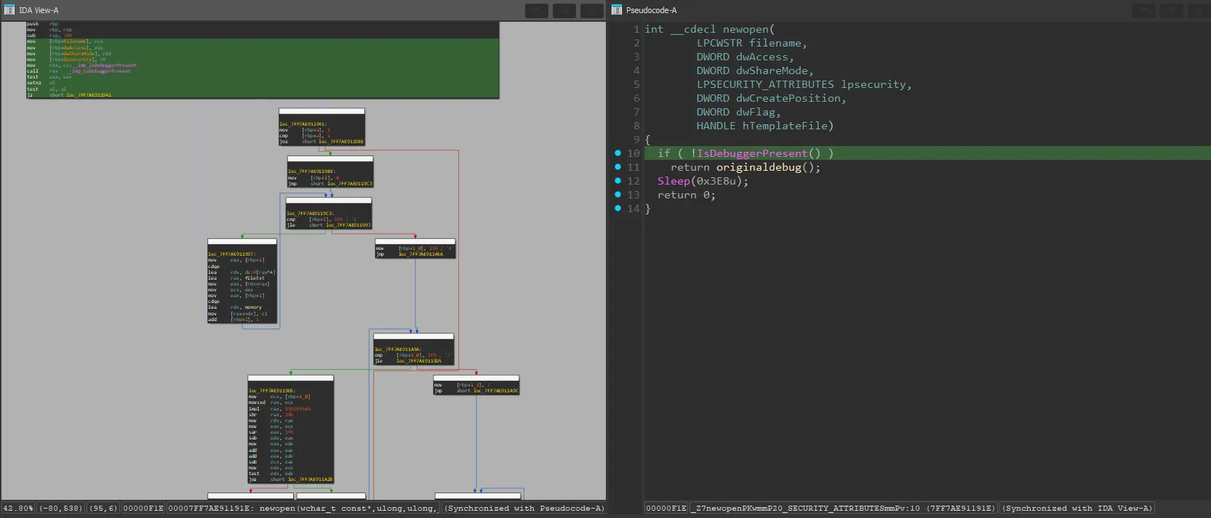Toggle breakpoint dot on line 10
Viewport: 1211px width, 518px height.
618,153
